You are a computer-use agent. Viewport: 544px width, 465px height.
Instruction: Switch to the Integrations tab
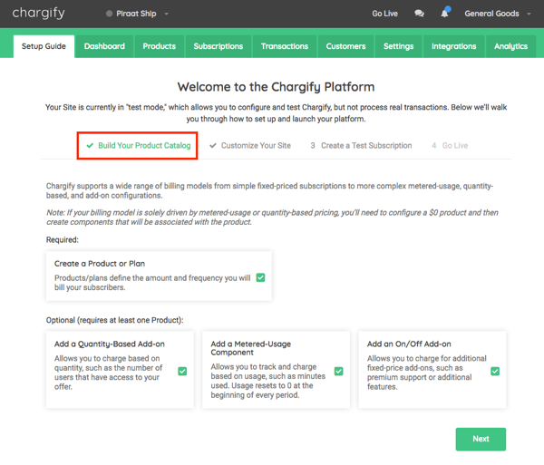(454, 46)
